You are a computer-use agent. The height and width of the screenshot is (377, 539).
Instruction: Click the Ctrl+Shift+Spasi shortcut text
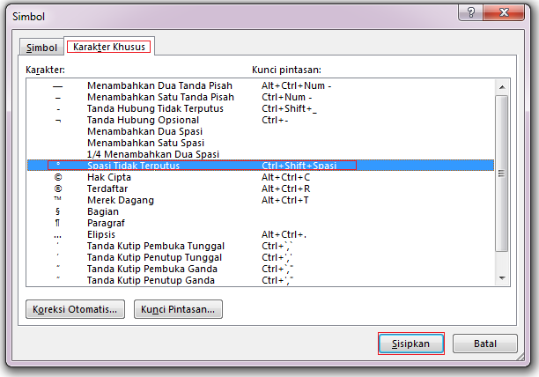[x=299, y=166]
